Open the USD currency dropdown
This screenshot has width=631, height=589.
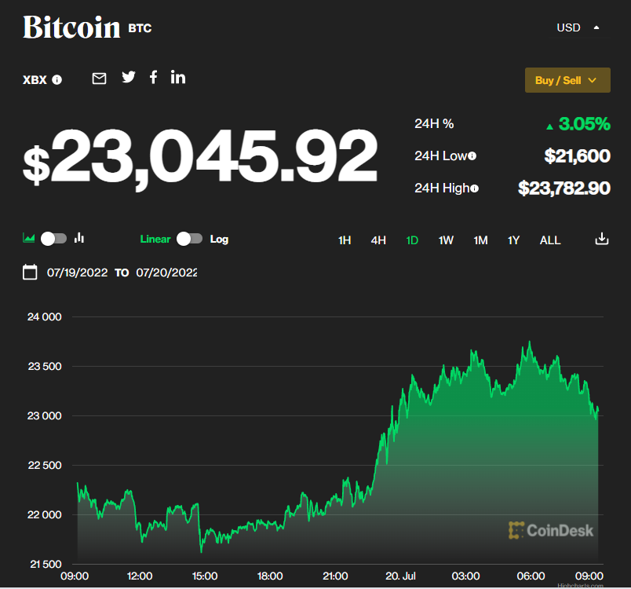pos(578,27)
